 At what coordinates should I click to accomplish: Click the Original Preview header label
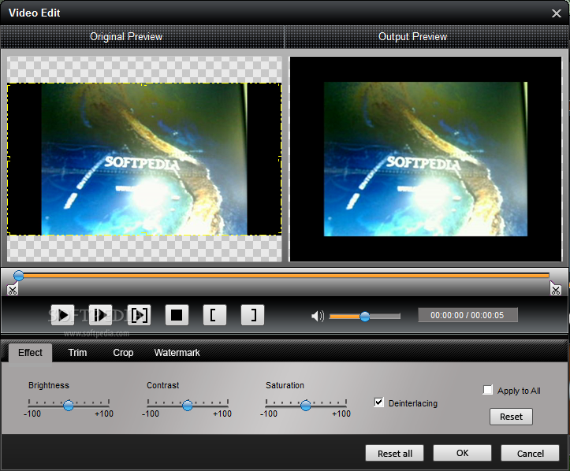pos(126,37)
